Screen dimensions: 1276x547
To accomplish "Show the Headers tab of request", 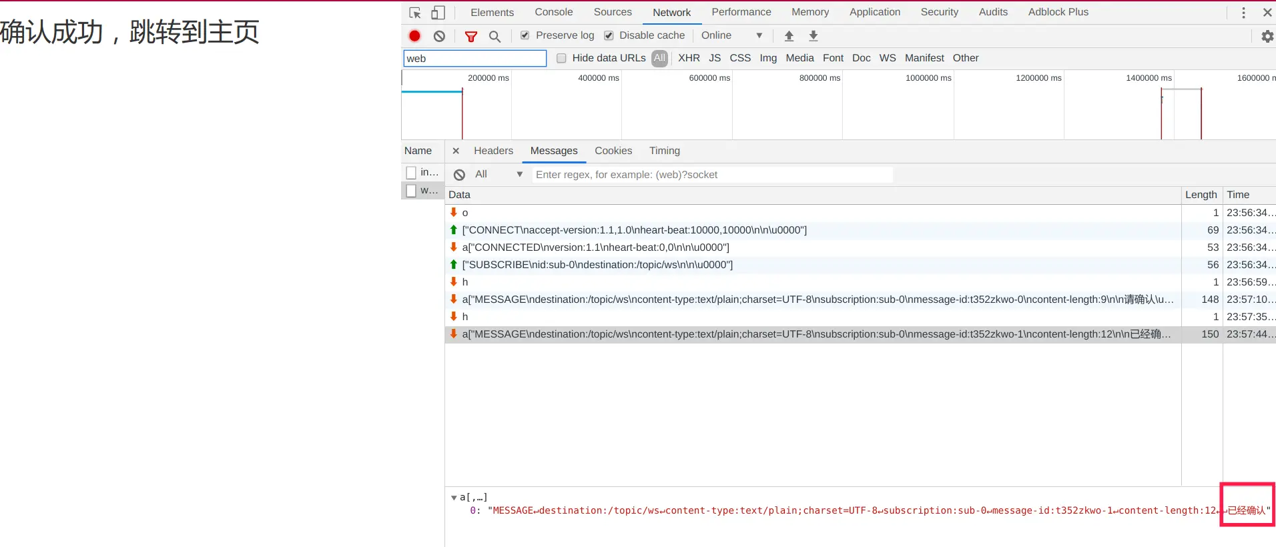I will (x=493, y=151).
